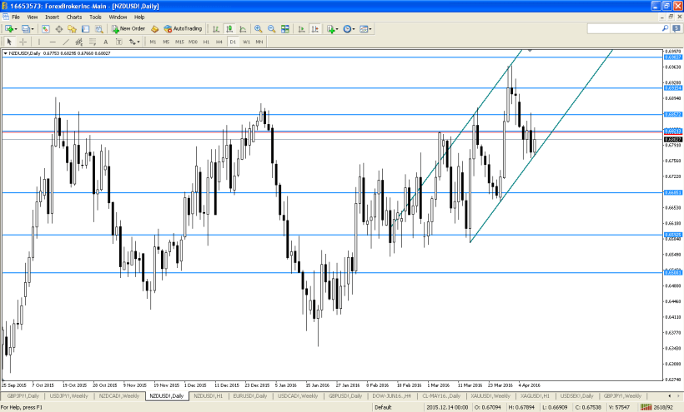Expand the Profiles dropdown arrow

click(33, 29)
